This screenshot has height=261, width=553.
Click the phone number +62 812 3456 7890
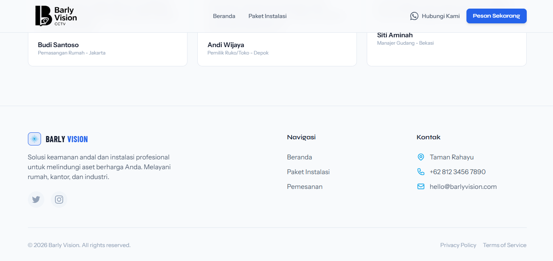coord(458,172)
